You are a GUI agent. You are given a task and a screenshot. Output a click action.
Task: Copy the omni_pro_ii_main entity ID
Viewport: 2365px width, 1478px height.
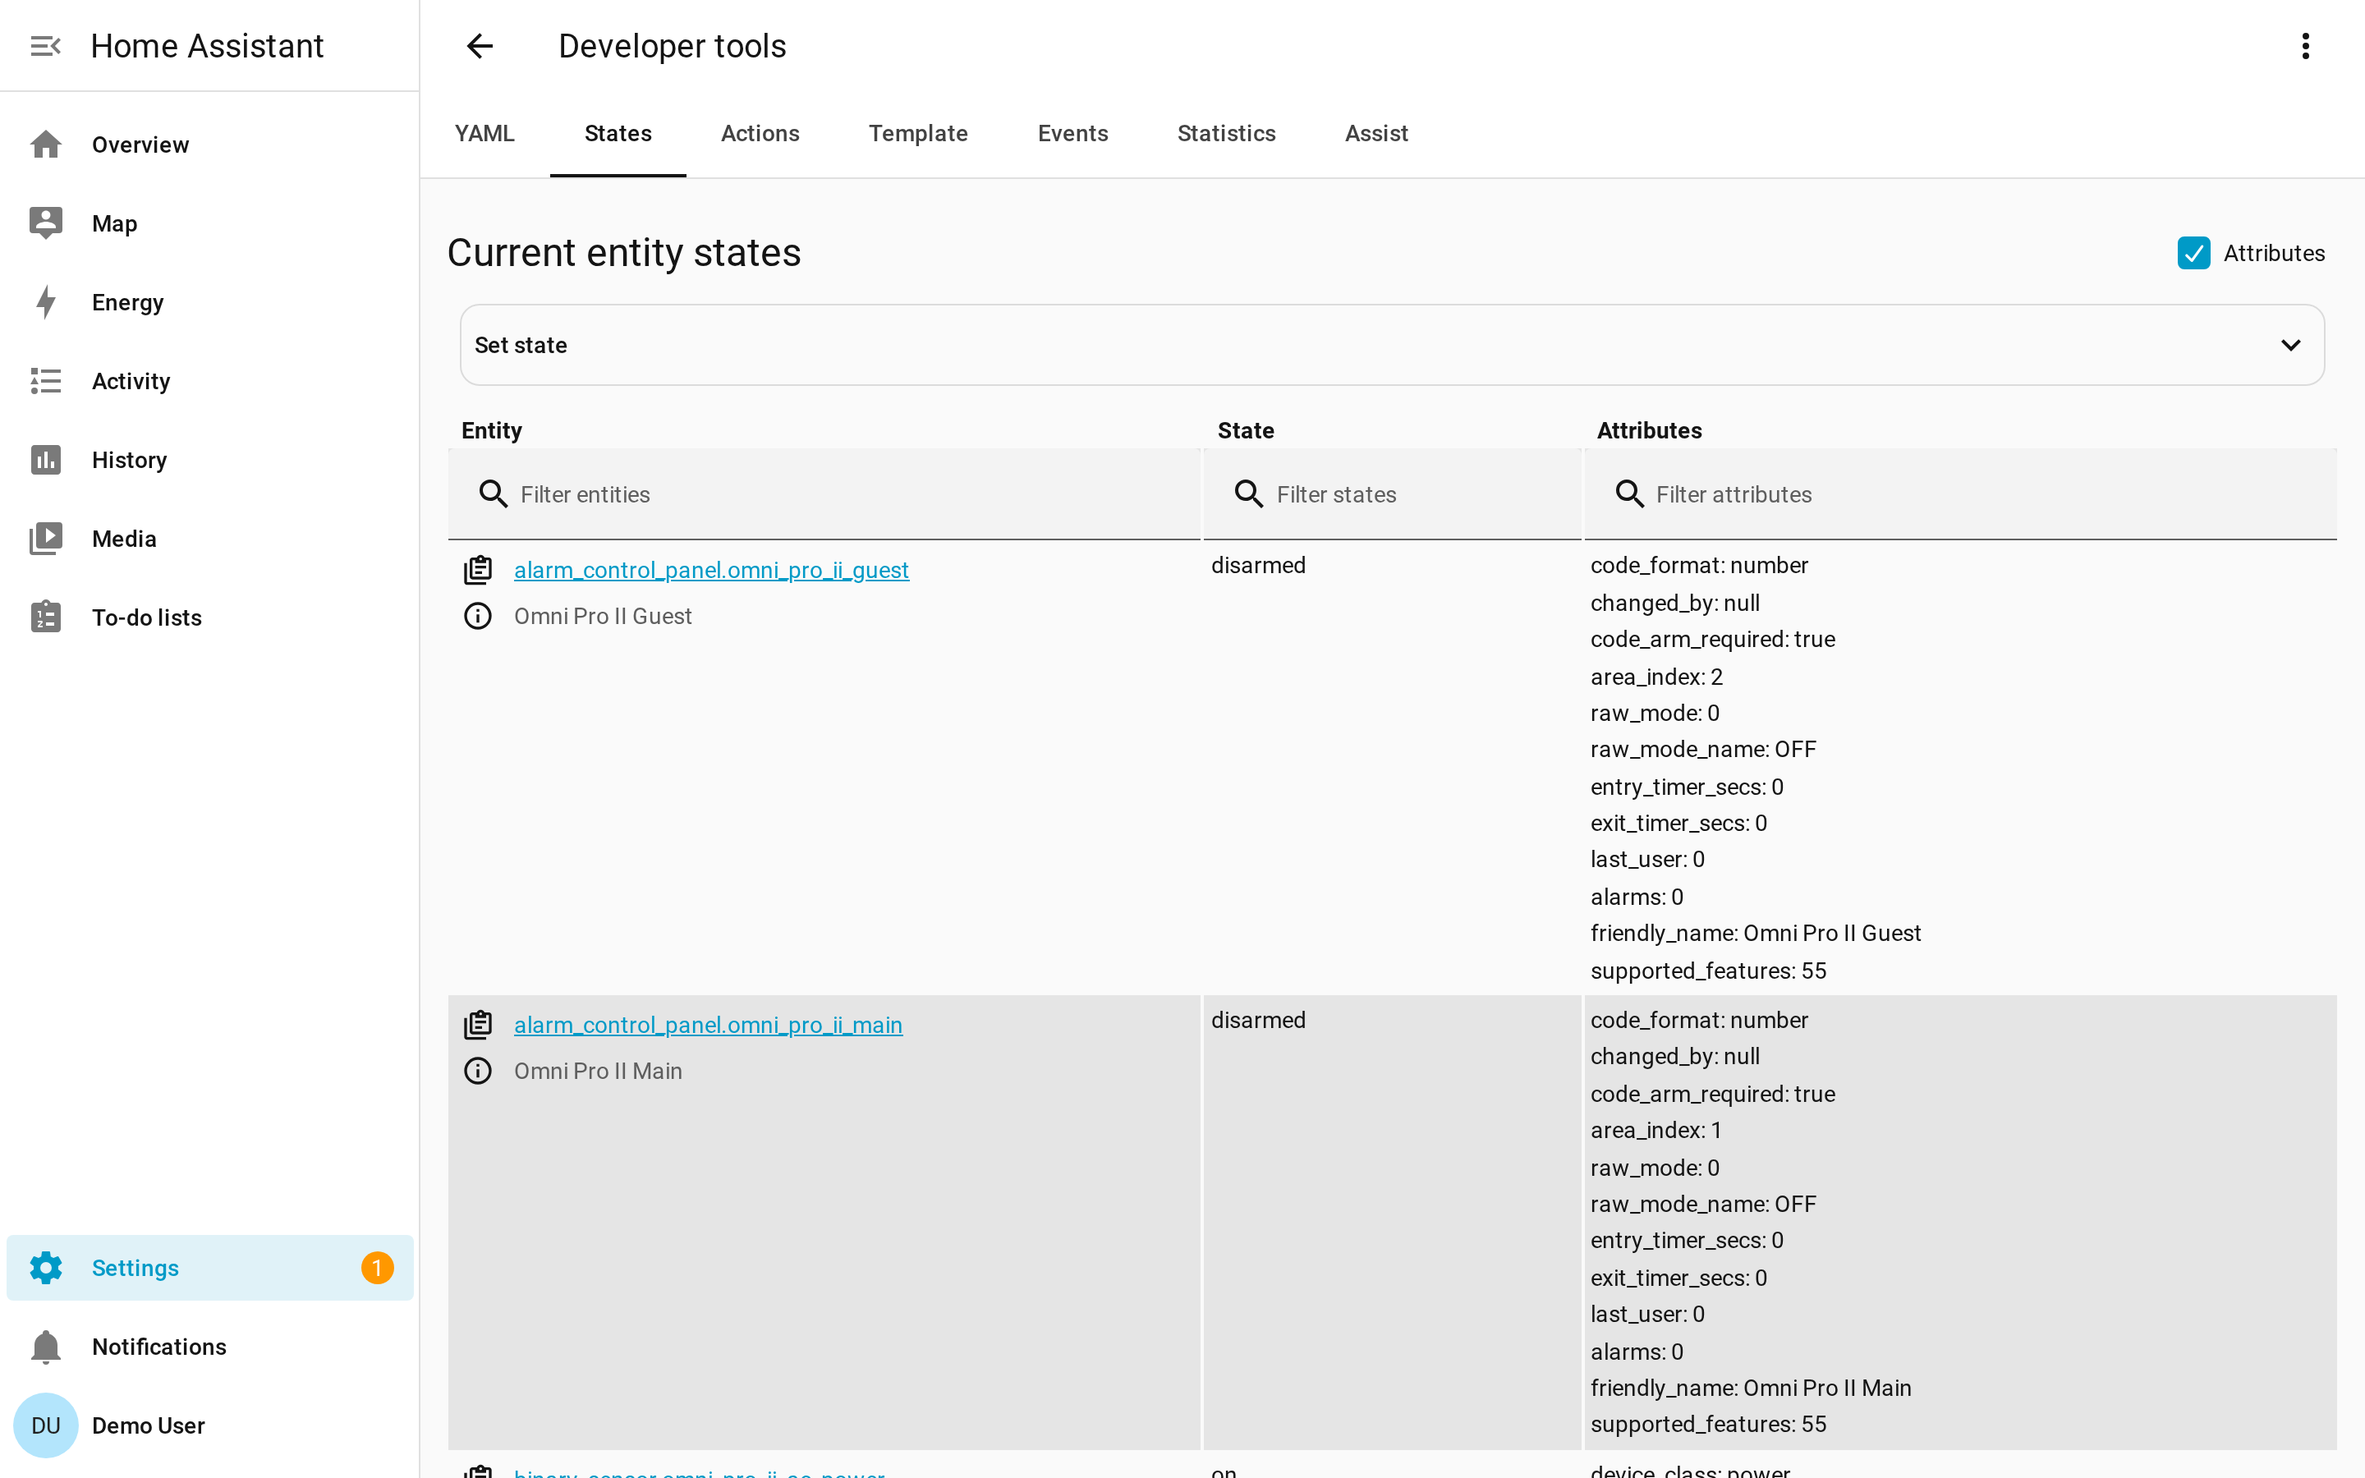click(x=478, y=1025)
